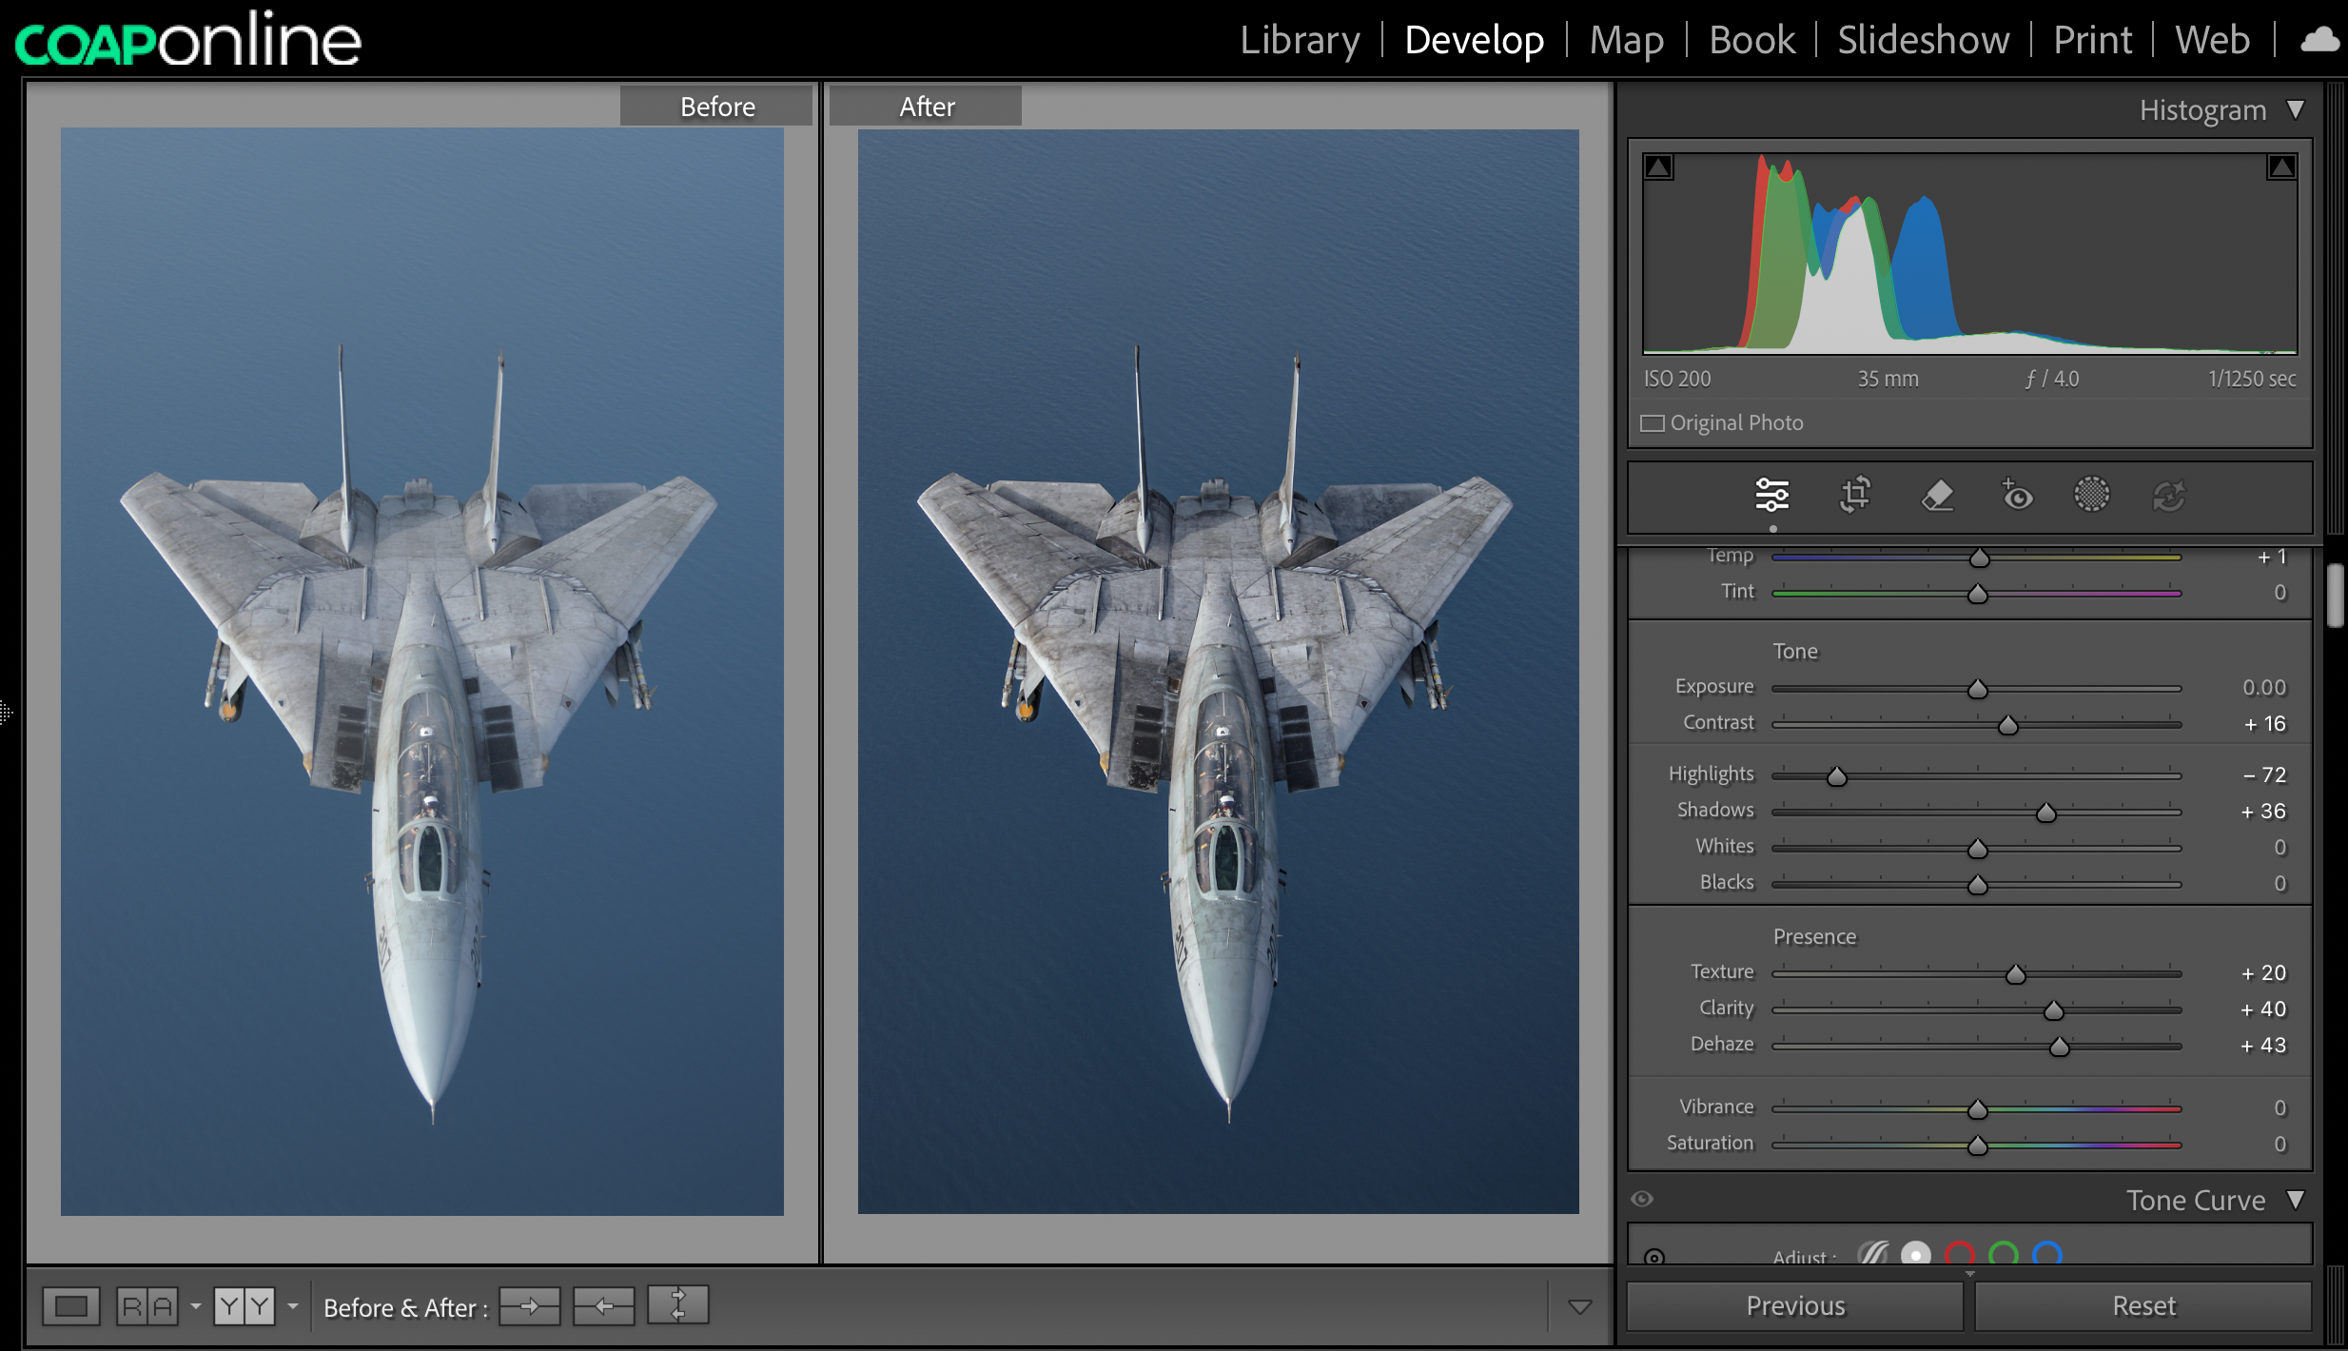Switch to single loupe view

pyautogui.click(x=71, y=1306)
